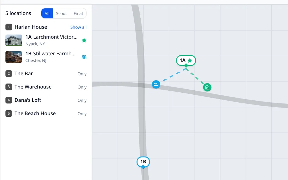Click the green home marker on map
This screenshot has height=180, width=288.
pyautogui.click(x=207, y=87)
